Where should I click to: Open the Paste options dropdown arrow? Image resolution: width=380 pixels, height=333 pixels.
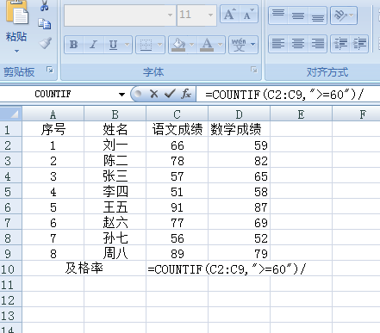[x=16, y=52]
